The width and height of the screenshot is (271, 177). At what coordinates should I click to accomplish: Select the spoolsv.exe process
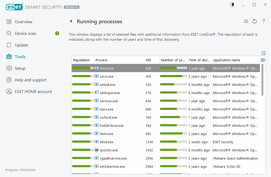[x=166, y=150]
